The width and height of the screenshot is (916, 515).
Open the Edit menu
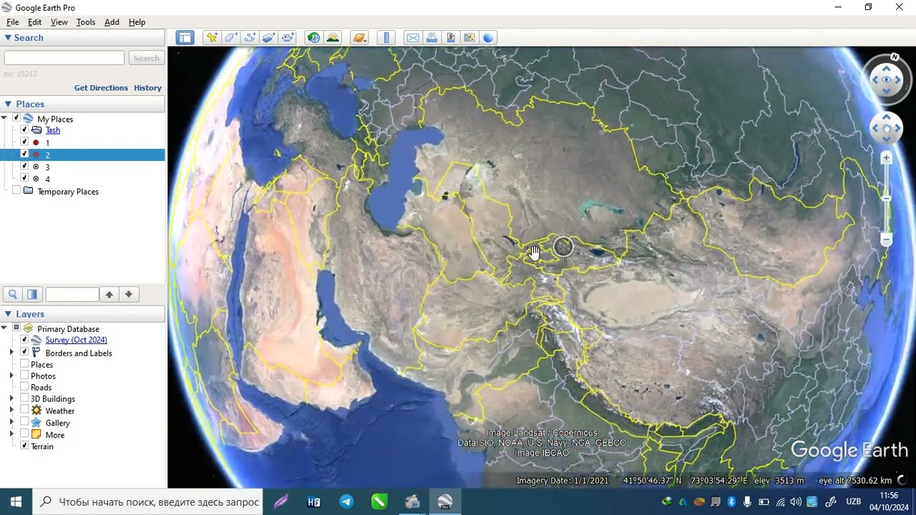click(x=34, y=22)
